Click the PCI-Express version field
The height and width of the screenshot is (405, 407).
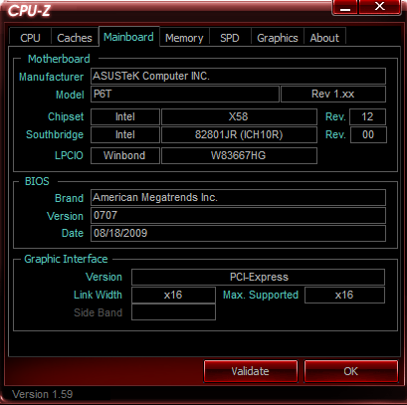259,278
